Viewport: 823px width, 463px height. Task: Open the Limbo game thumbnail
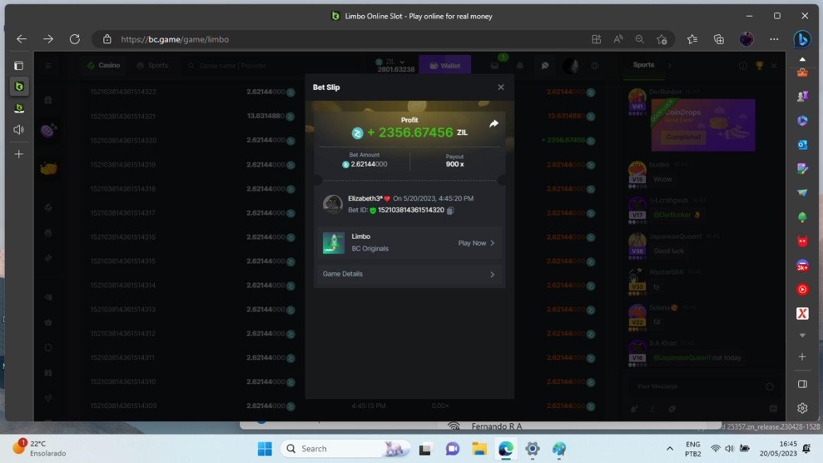(334, 243)
